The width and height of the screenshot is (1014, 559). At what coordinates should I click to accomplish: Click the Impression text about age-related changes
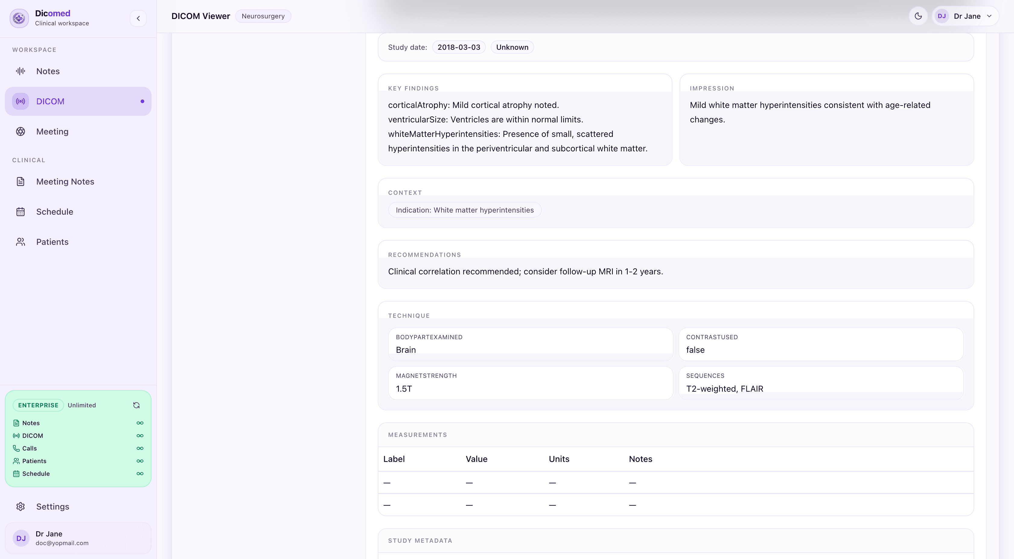(810, 112)
